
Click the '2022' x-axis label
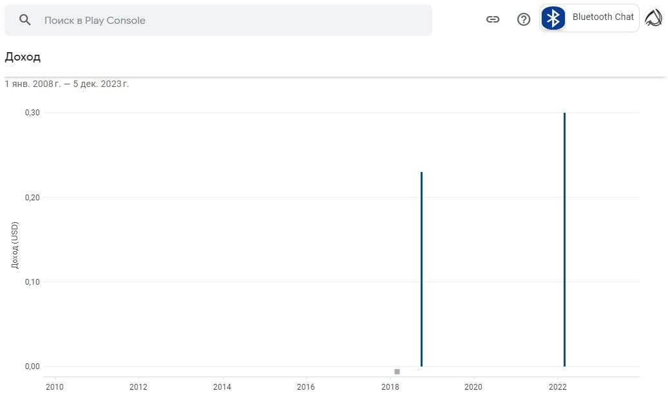tap(558, 386)
